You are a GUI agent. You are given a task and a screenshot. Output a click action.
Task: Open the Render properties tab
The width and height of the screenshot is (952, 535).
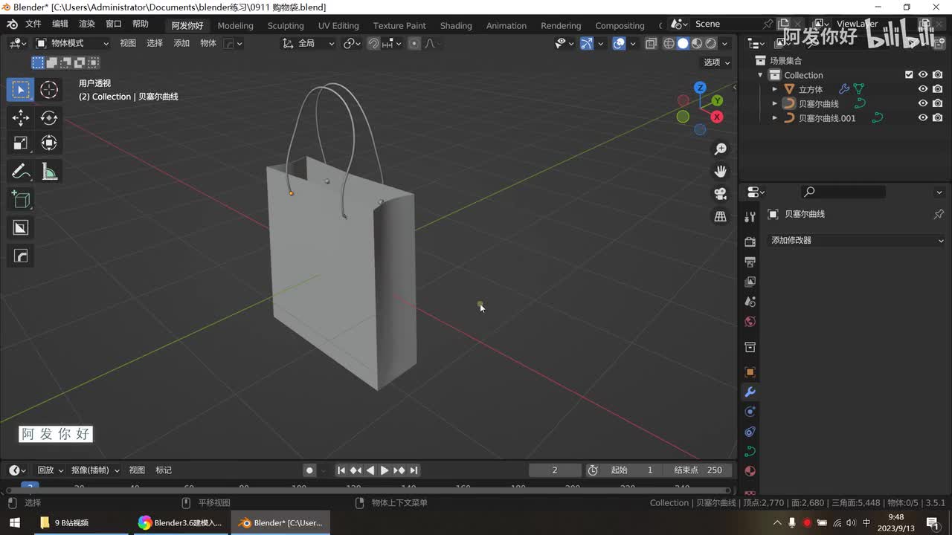click(750, 242)
